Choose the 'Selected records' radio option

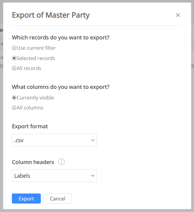(14, 58)
